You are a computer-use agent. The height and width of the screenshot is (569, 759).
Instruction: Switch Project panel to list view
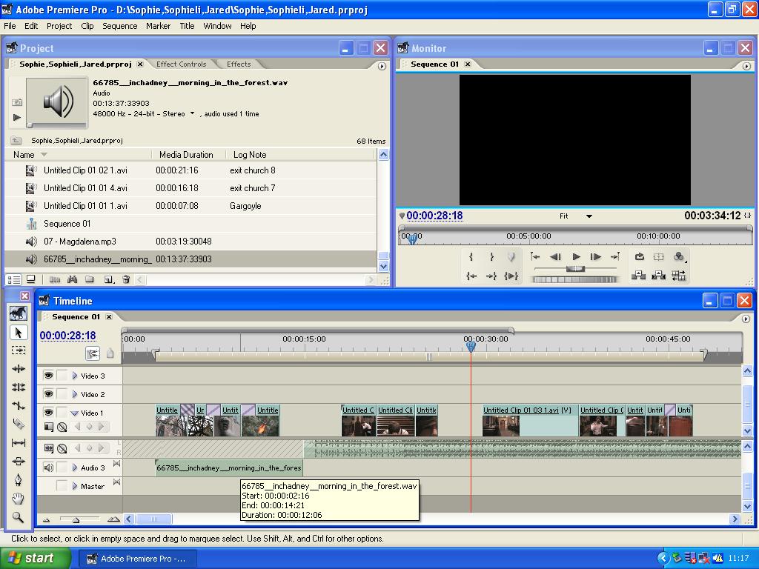coord(14,279)
